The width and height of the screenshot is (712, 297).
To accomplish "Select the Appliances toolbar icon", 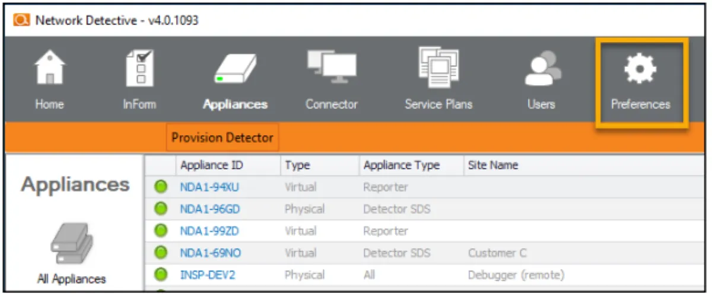I will [235, 69].
